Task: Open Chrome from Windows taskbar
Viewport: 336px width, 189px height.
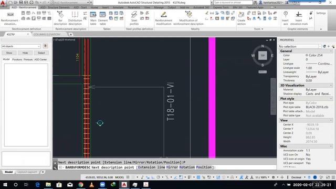Action: pyautogui.click(x=81, y=184)
